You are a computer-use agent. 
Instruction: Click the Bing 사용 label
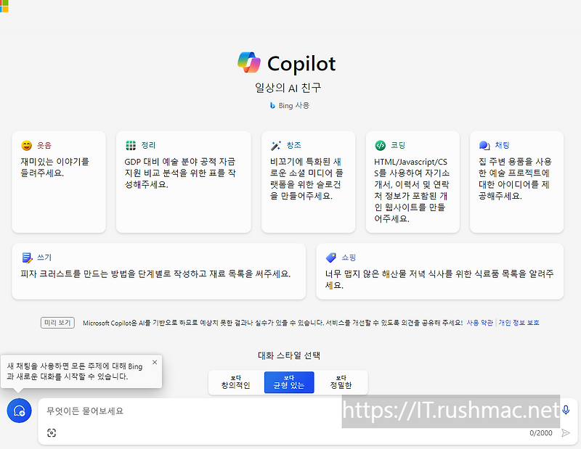tap(290, 104)
